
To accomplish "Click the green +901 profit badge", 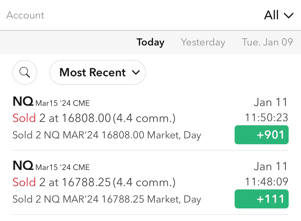I will tap(261, 135).
